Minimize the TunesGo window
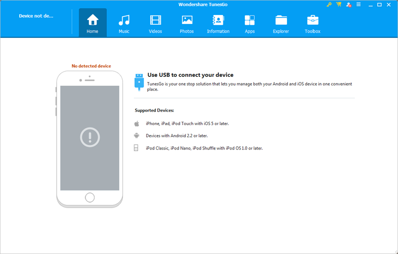 (369, 5)
